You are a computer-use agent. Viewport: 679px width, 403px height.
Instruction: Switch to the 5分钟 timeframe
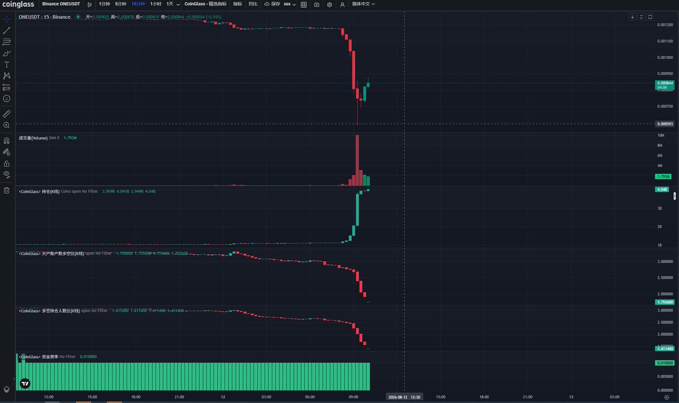click(x=122, y=4)
